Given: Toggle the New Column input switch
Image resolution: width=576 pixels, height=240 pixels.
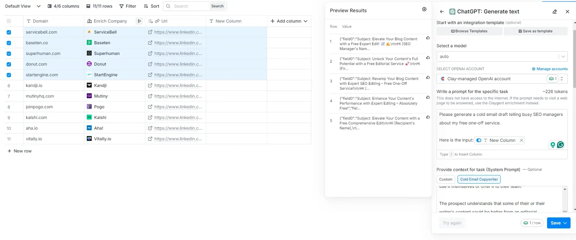Looking at the screenshot, I should tap(479, 140).
